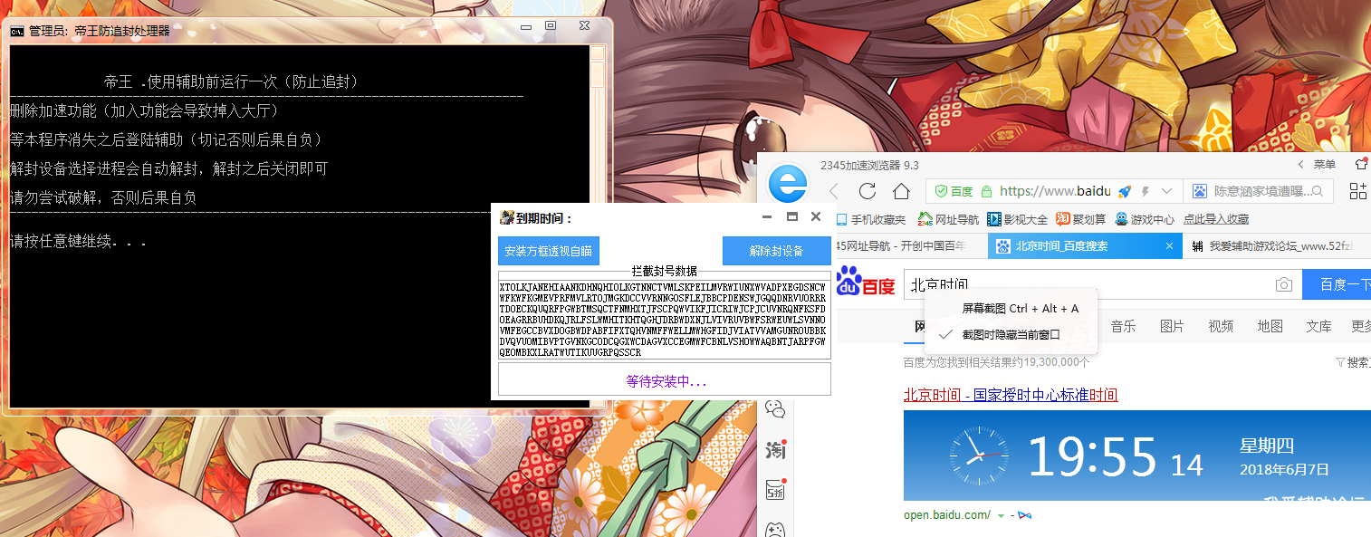This screenshot has height=537, width=1371.
Task: Open the 北京时间 - 国家授时中心标准时间 result
Action: (1011, 395)
